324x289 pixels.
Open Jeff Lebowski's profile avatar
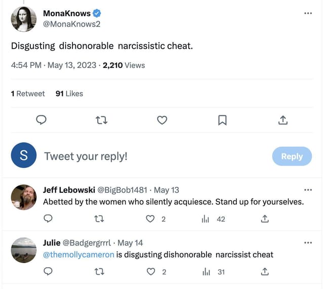(24, 197)
